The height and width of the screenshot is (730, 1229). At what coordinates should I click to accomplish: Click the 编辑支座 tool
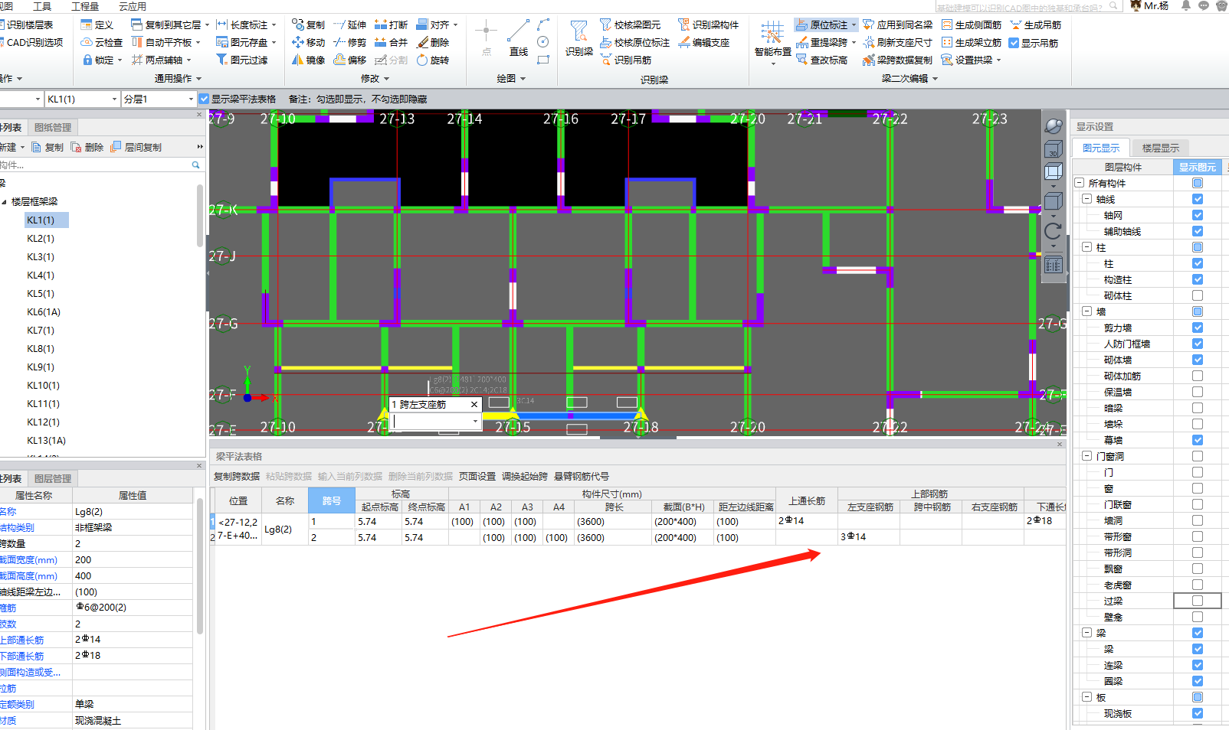coord(704,43)
